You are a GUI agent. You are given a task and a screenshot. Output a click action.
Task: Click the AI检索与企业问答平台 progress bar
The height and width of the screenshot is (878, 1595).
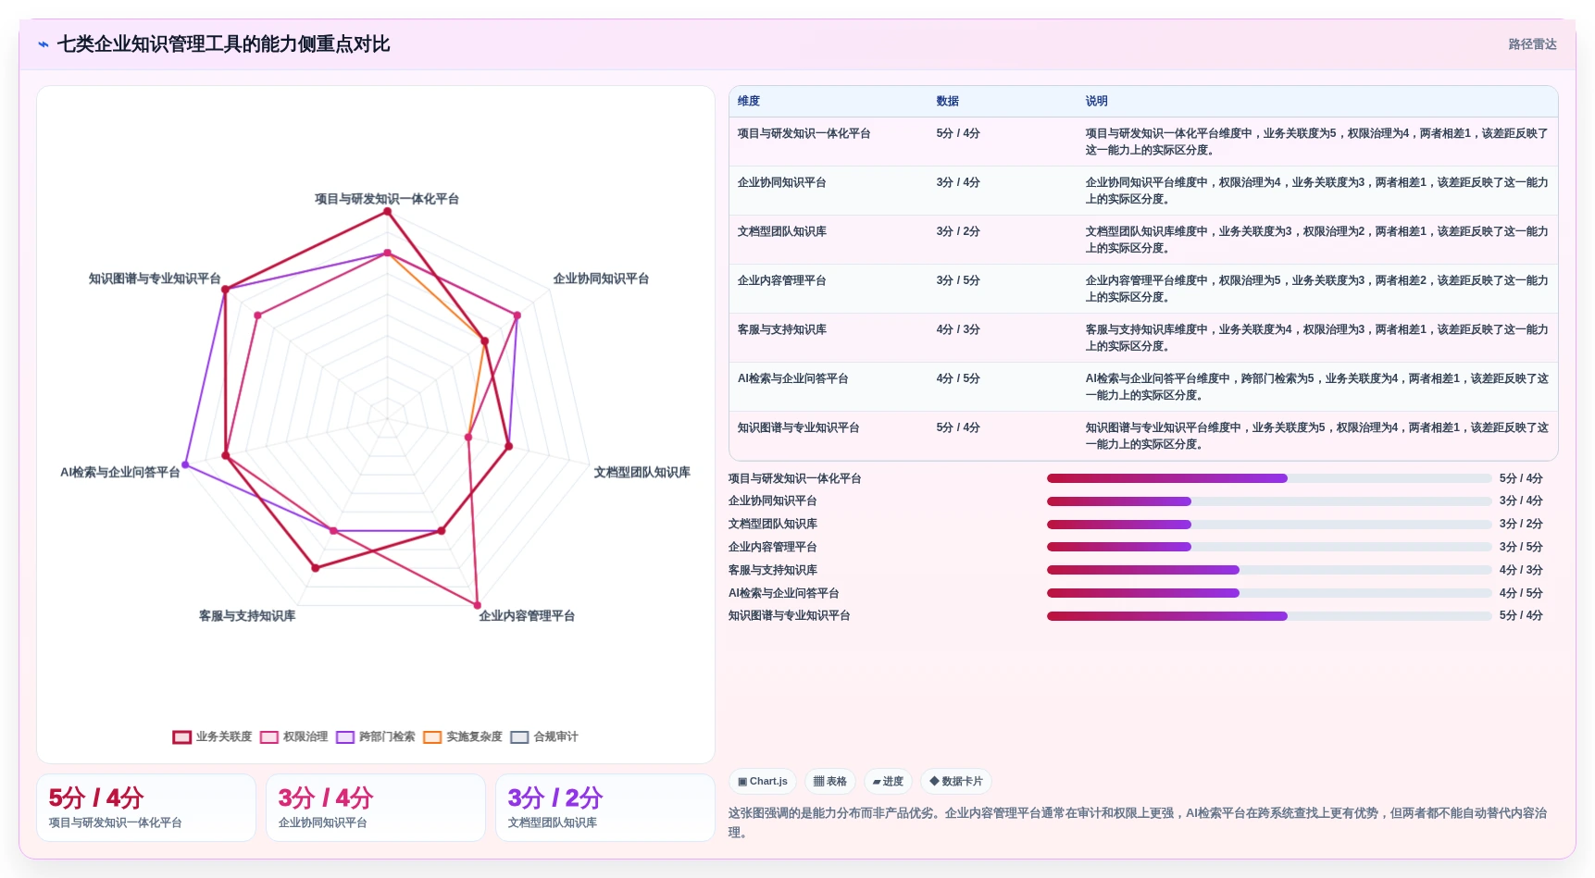tap(1269, 593)
